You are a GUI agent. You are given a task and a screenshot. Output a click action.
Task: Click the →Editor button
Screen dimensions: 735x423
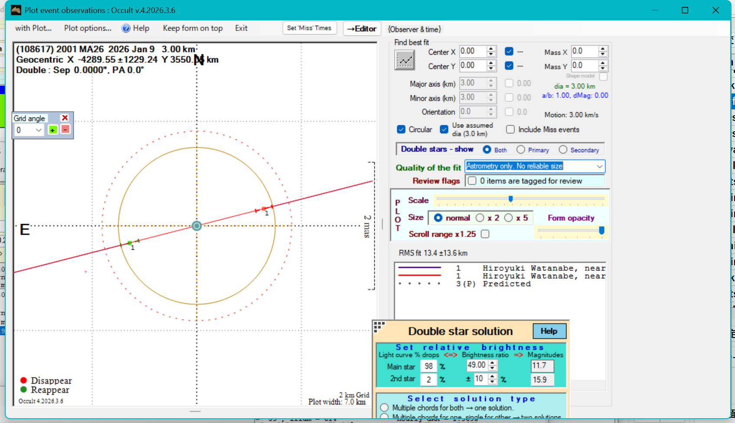(x=362, y=29)
